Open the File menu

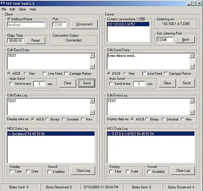click(4, 9)
